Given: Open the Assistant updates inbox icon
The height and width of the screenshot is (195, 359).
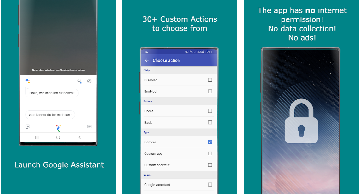Looking at the screenshot, I should tap(79, 81).
